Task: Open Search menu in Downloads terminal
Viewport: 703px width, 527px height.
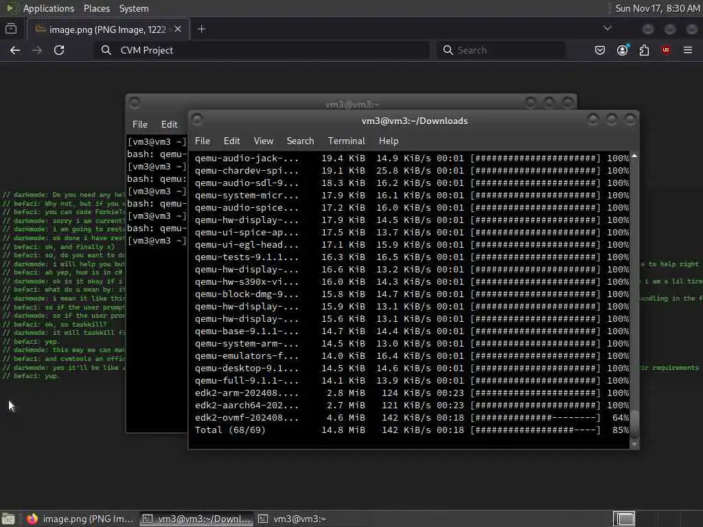Action: point(301,141)
